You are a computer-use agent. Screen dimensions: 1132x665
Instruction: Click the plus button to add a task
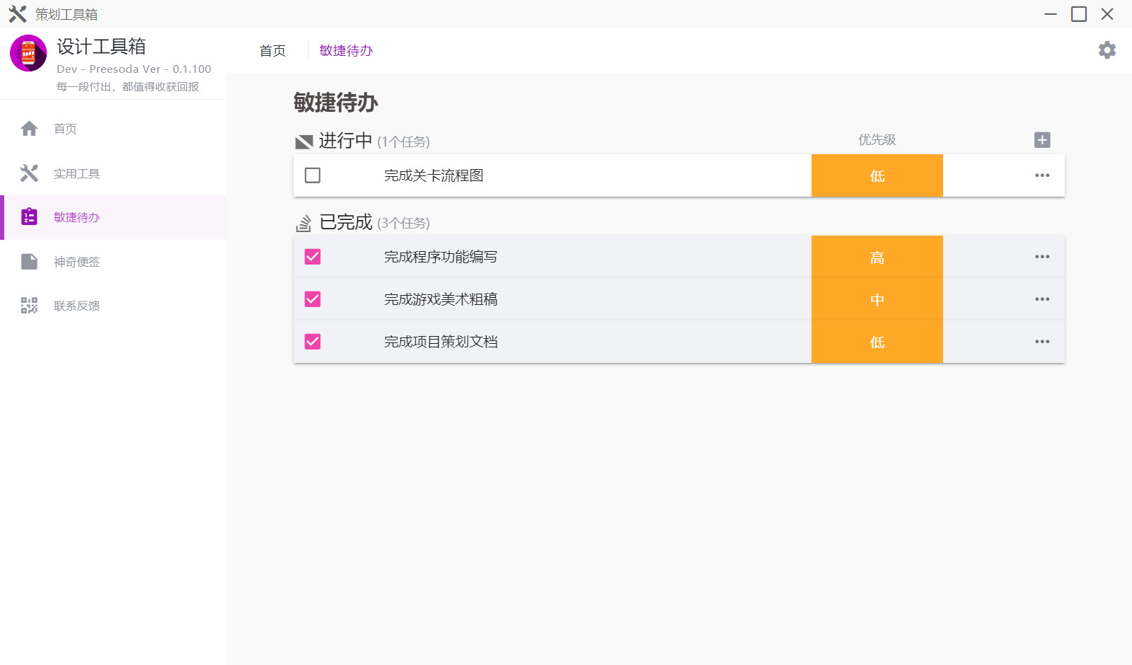1042,139
